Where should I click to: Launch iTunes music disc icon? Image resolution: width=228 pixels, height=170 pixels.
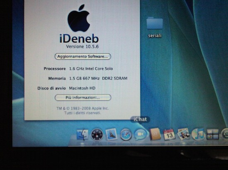pos(198,134)
